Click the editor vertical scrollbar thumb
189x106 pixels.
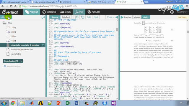pos(117,29)
